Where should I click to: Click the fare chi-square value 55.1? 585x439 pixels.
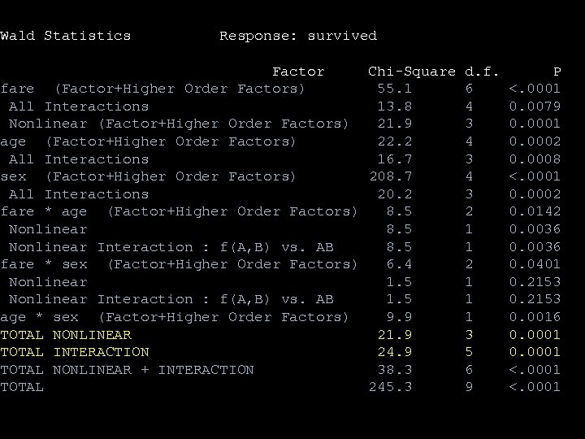click(394, 89)
